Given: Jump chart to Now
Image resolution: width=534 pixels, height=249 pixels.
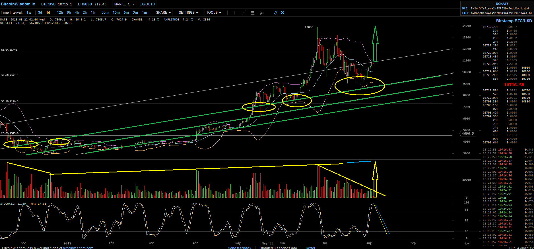Looking at the screenshot, I should point(467,243).
